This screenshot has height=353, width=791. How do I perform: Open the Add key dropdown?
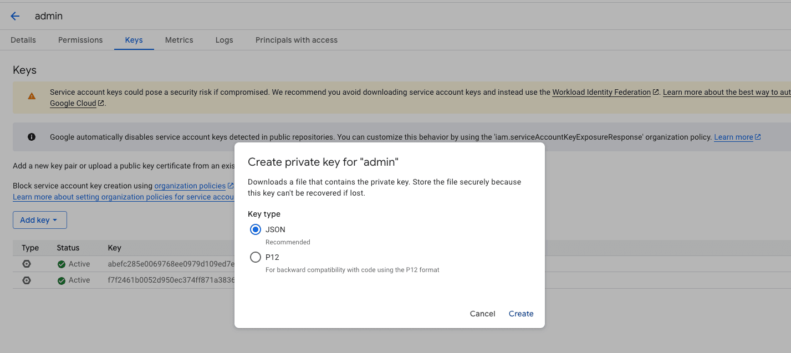pos(39,219)
